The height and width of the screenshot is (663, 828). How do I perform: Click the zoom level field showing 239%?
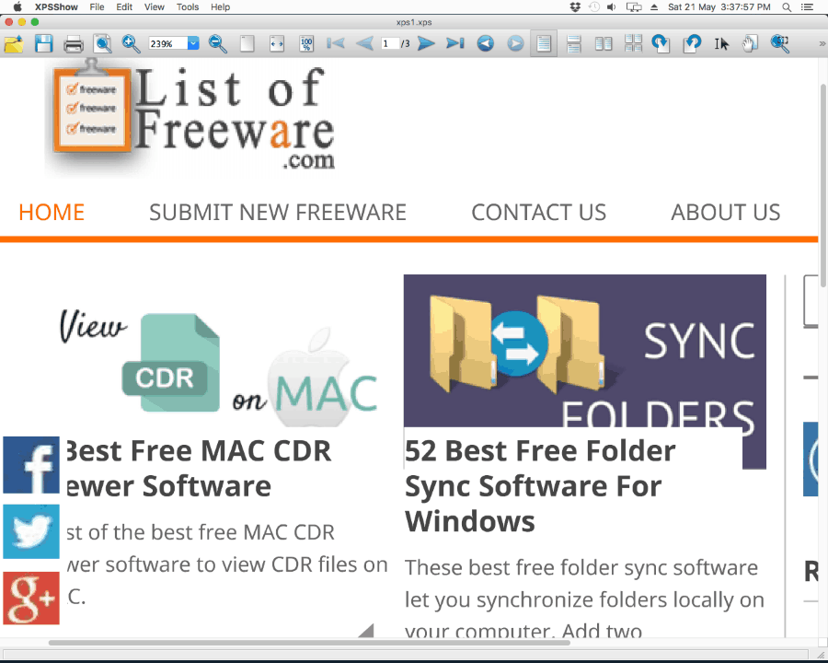168,43
